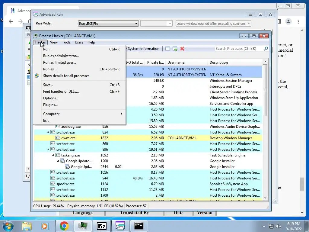The height and width of the screenshot is (232, 309).
Task: Click the Search Processes input field
Action: click(239, 49)
